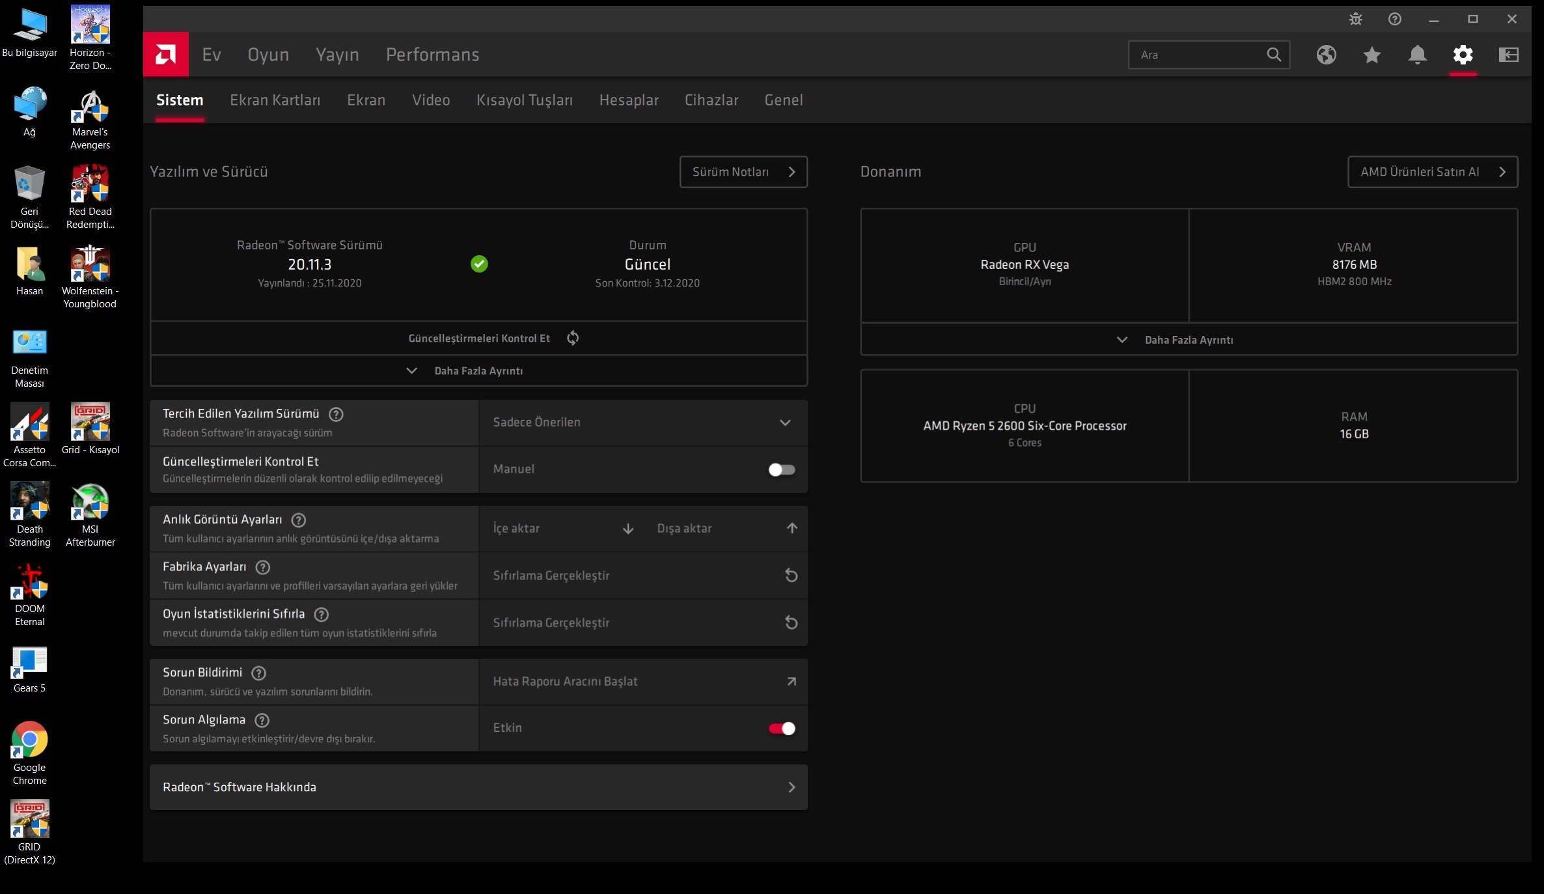The height and width of the screenshot is (894, 1544).
Task: Open the bug report tool icon
Action: point(1356,19)
